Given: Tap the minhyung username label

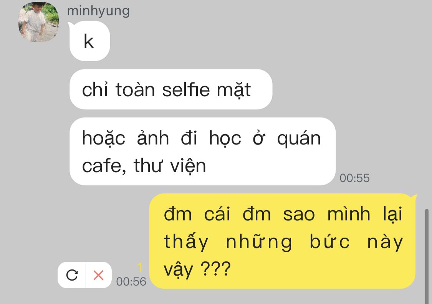Looking at the screenshot, I should pos(98,11).
